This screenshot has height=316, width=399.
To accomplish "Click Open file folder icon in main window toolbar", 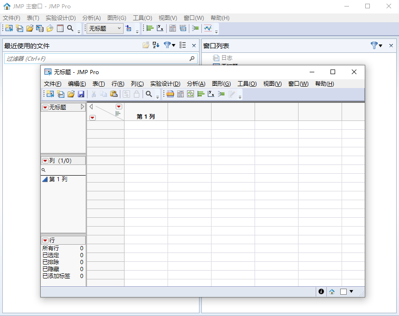I will (30, 28).
